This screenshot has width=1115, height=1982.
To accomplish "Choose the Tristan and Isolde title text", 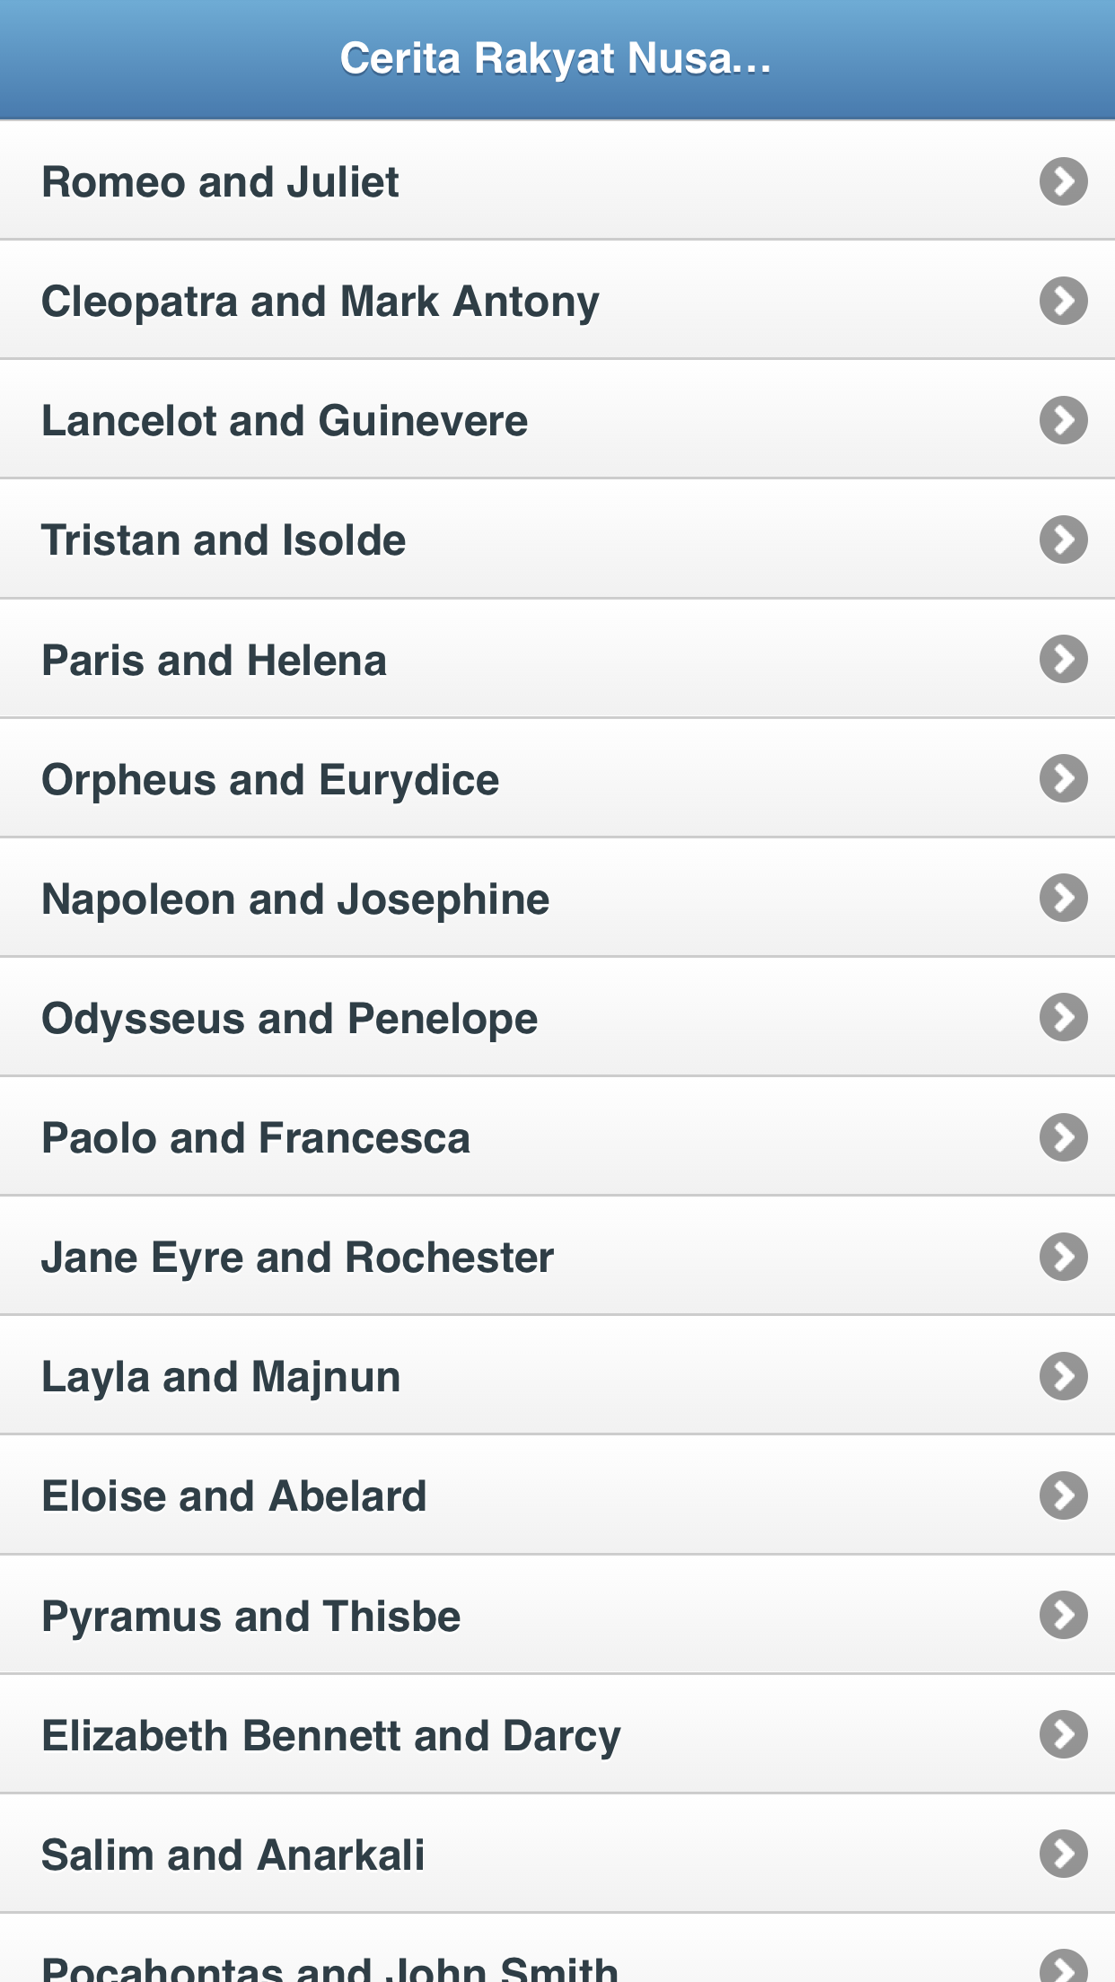I will click(x=224, y=540).
